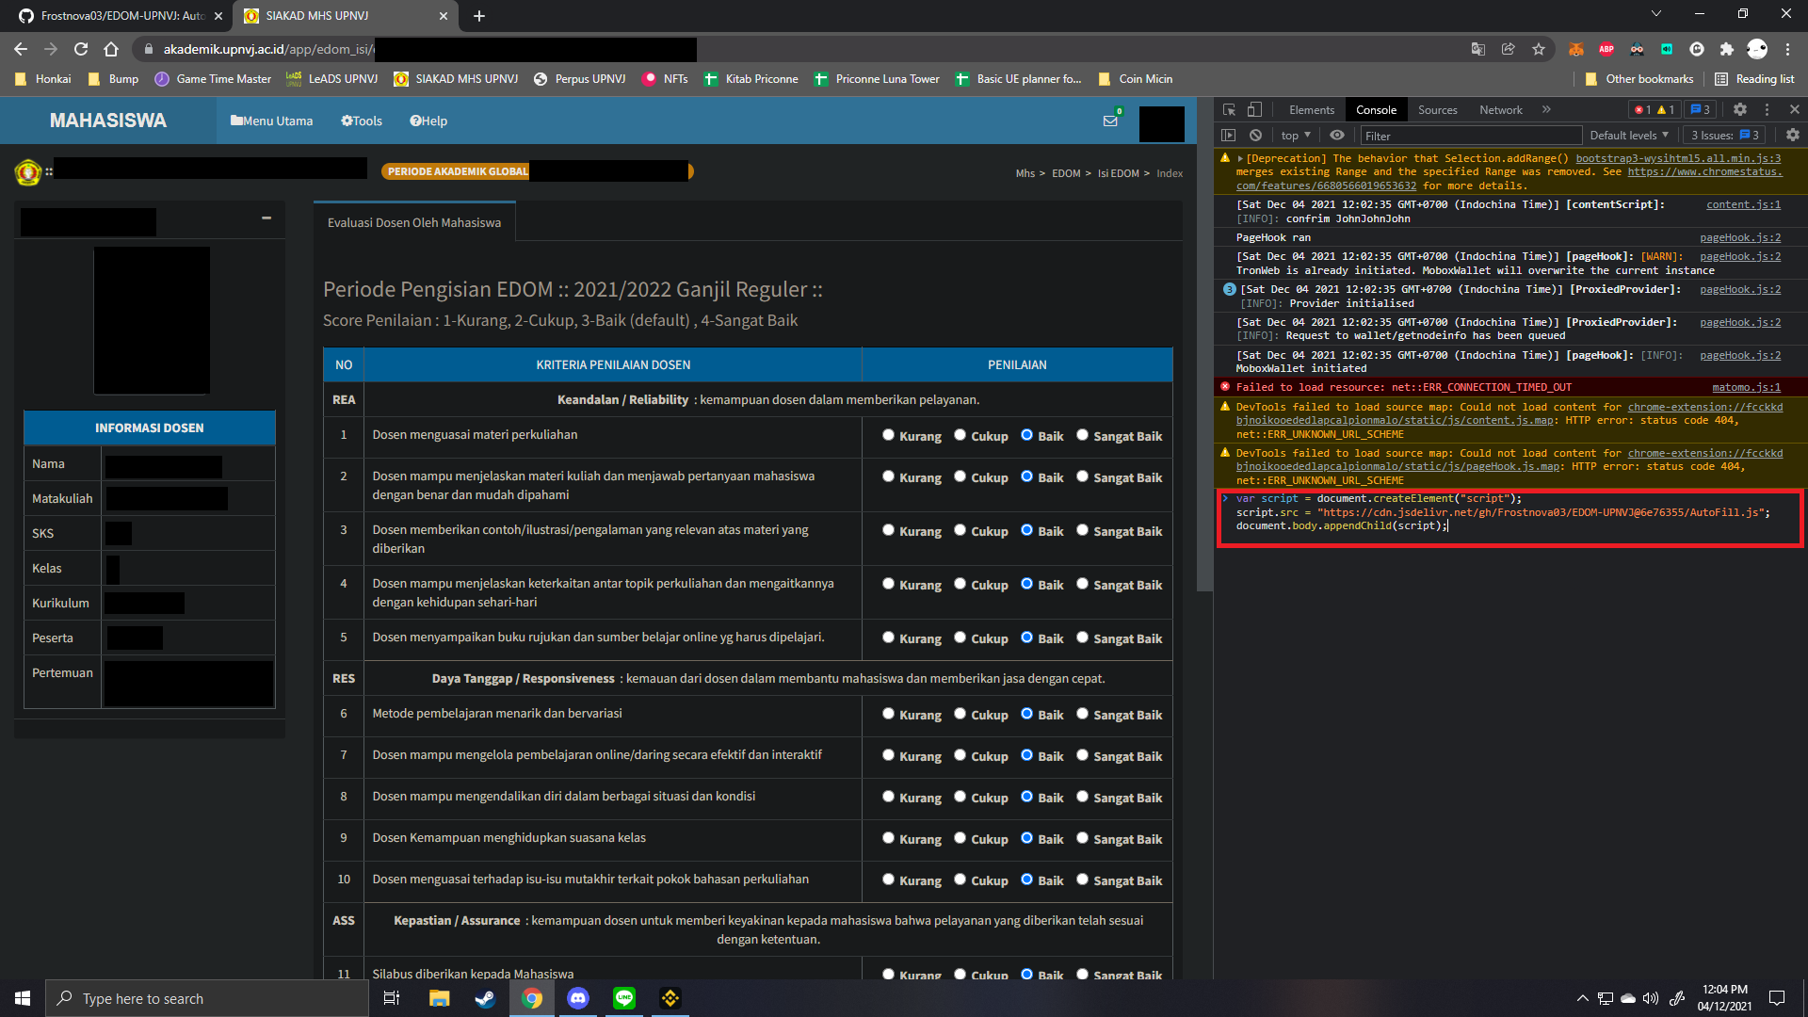Select Kurang for 'Metode pembelajaran menarik dan bervariasi'
The height and width of the screenshot is (1017, 1808).
(x=888, y=715)
